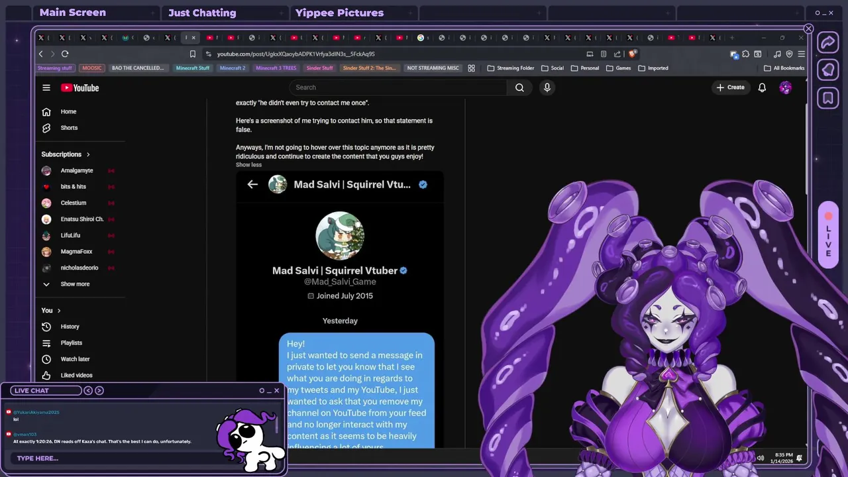
Task: Open the Streaming Folder bookmarks folder
Action: [511, 68]
